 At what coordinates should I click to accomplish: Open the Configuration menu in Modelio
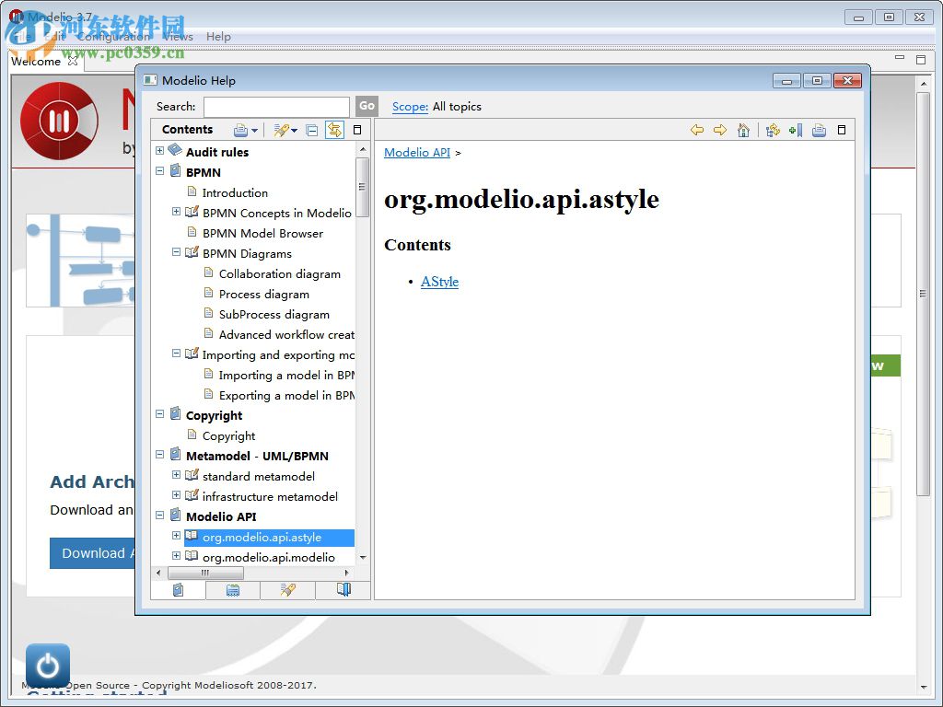[113, 37]
